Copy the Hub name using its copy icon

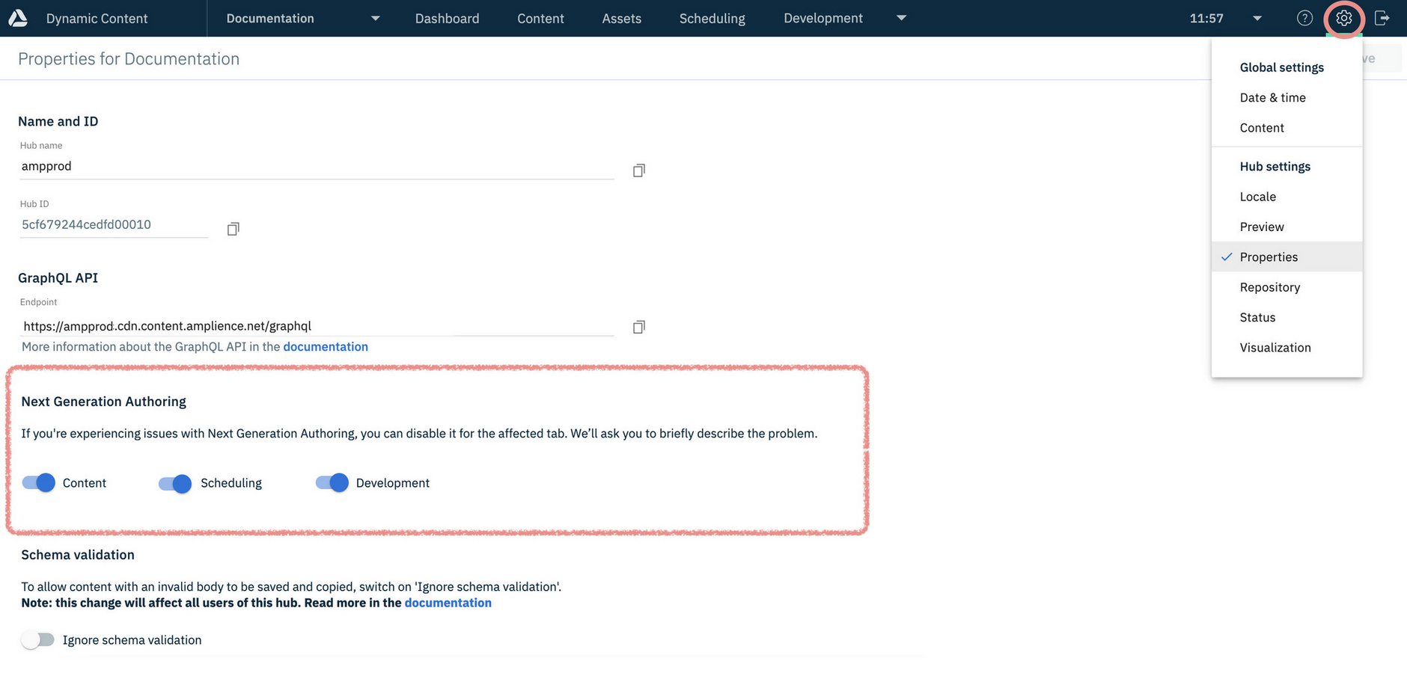[638, 170]
